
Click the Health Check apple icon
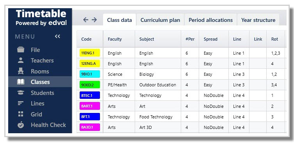pyautogui.click(x=21, y=125)
